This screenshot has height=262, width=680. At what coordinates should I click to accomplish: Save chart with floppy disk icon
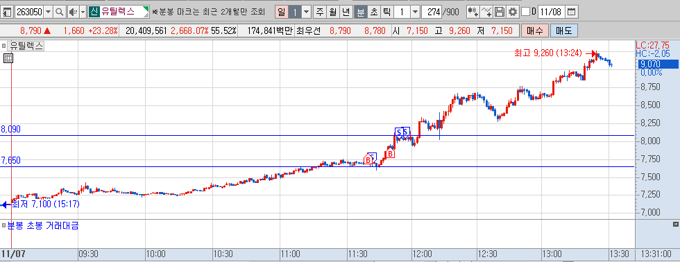[500, 12]
